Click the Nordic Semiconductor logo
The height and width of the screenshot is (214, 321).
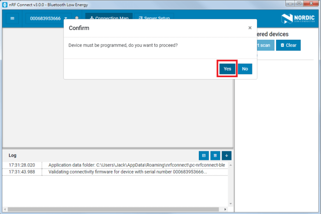pyautogui.click(x=298, y=18)
